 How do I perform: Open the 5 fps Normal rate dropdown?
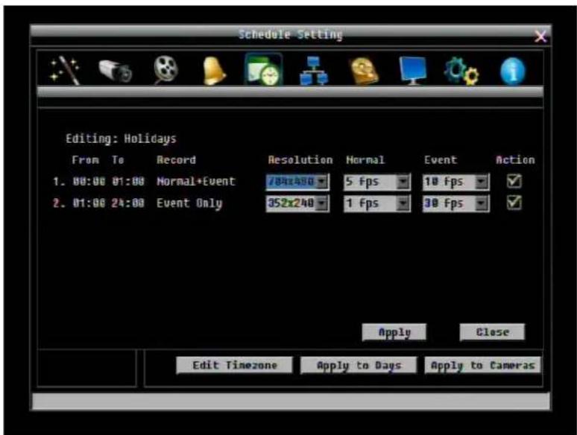(376, 182)
